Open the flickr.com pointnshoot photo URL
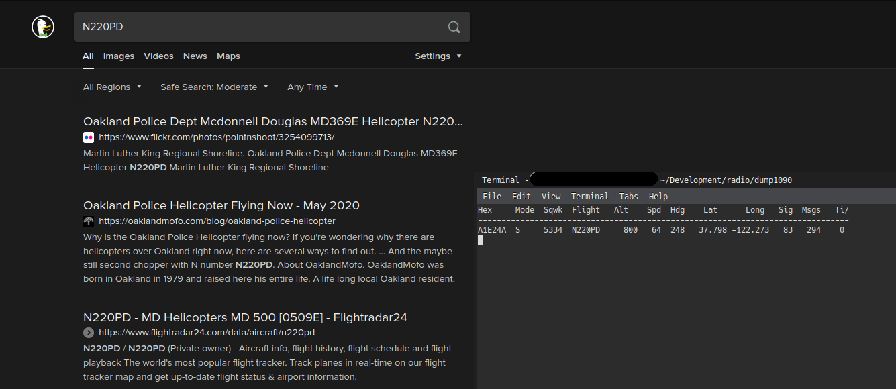 tap(216, 137)
